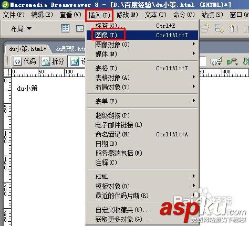This screenshot has height=226, width=249.
Task: Expand the 模板对象(O) submenu
Action: coord(142,186)
